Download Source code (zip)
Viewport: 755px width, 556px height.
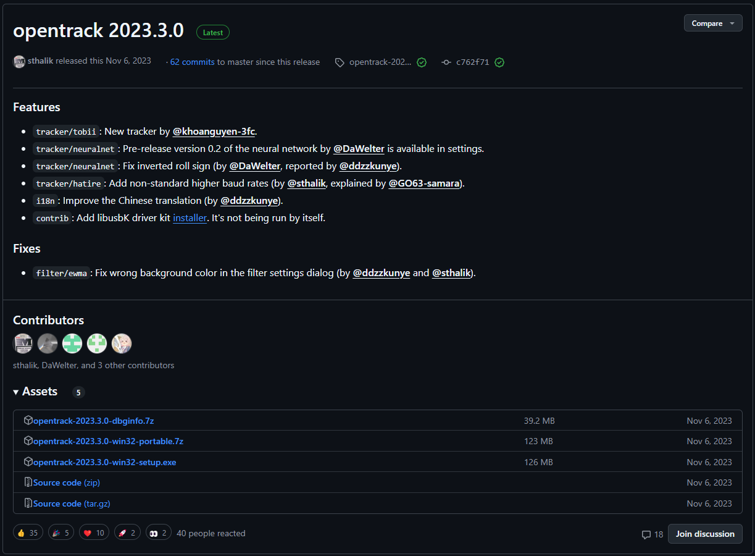(66, 482)
